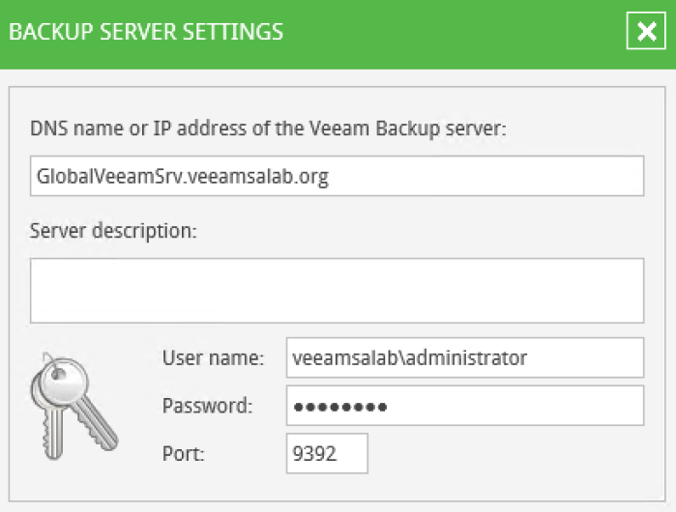Close the Backup Server Settings dialog
This screenshot has width=676, height=512.
click(x=646, y=31)
